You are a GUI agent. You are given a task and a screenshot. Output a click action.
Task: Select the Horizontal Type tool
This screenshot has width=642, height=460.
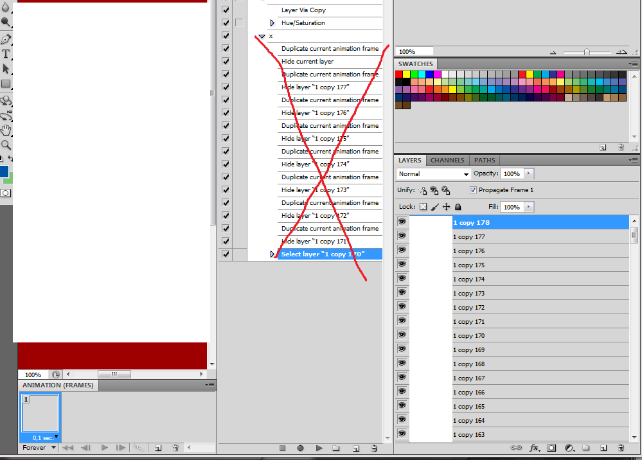[6, 54]
